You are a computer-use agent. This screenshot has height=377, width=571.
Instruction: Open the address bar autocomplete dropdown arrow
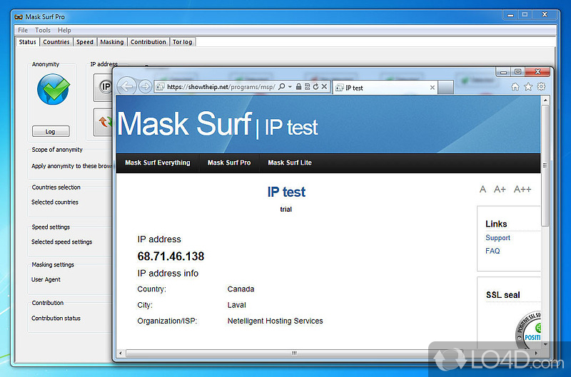[x=290, y=87]
